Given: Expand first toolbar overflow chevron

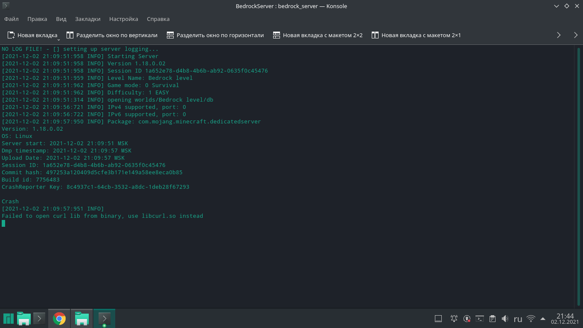Looking at the screenshot, I should tap(559, 35).
